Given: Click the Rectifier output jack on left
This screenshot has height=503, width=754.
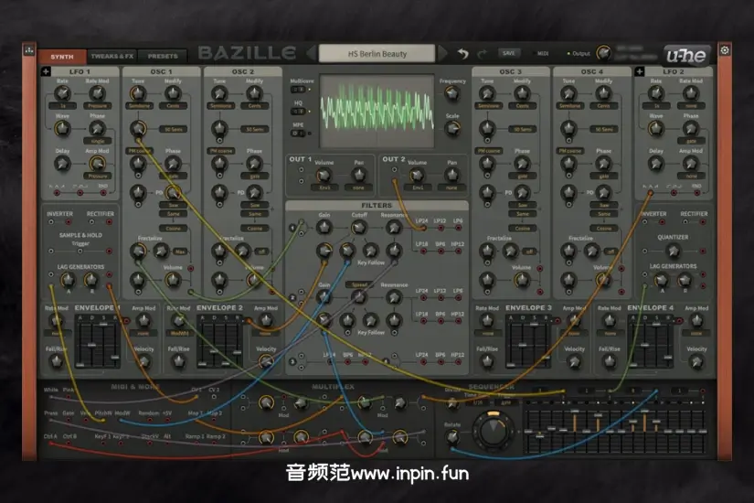Looking at the screenshot, I should [x=109, y=222].
